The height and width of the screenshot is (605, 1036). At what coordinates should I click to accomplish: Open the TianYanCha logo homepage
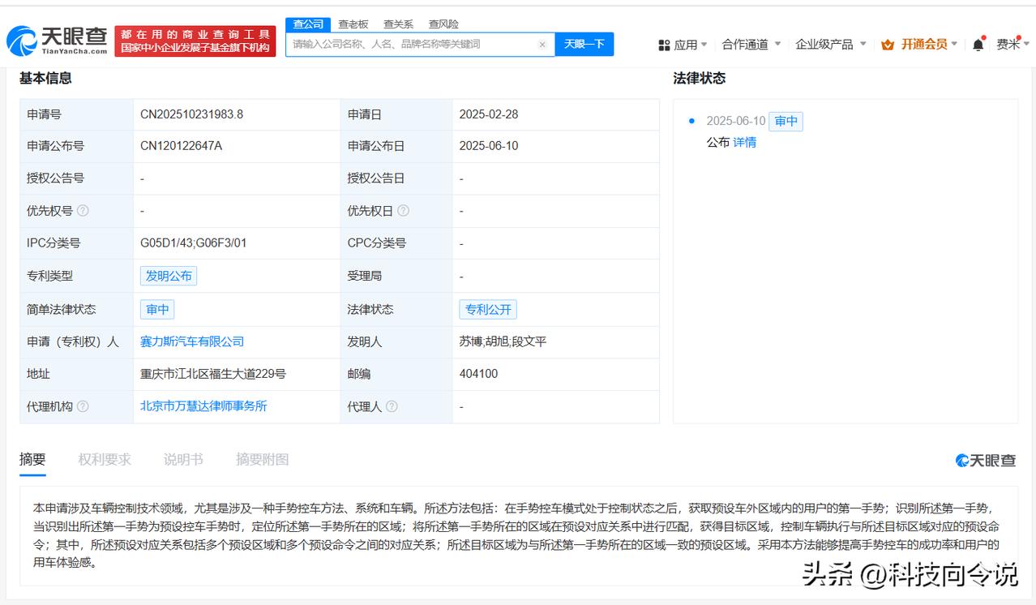[x=57, y=41]
